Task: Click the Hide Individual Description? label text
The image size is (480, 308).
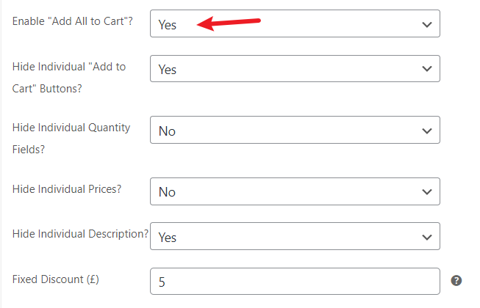Action: pyautogui.click(x=80, y=234)
